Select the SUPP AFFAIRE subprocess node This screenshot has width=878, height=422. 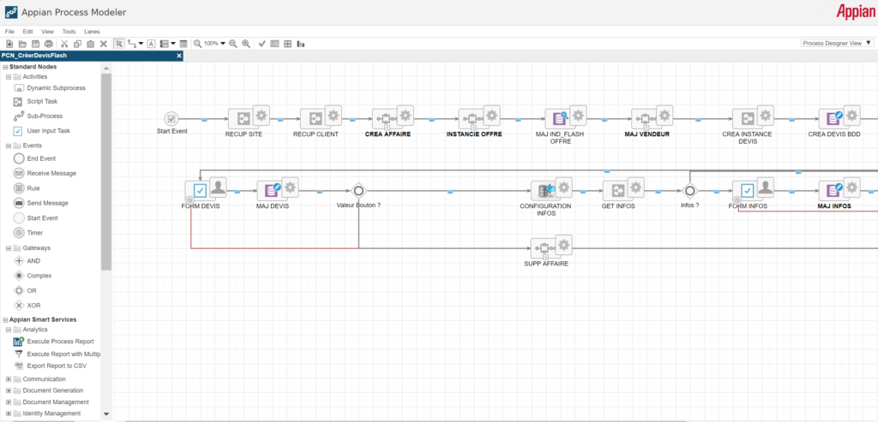(546, 248)
